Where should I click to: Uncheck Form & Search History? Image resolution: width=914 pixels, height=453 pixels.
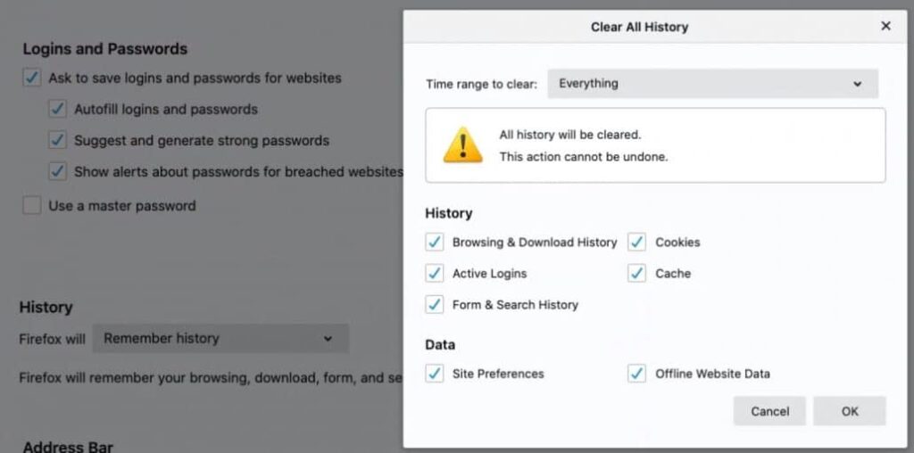click(435, 305)
